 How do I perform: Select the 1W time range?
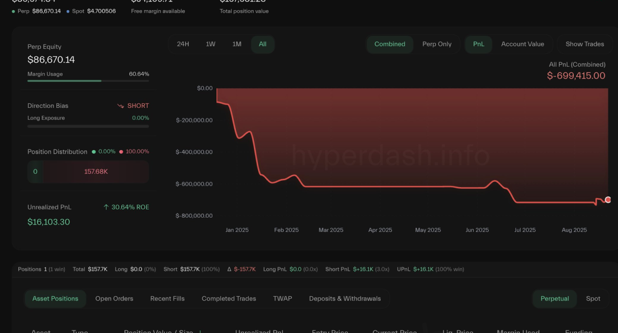click(x=210, y=44)
